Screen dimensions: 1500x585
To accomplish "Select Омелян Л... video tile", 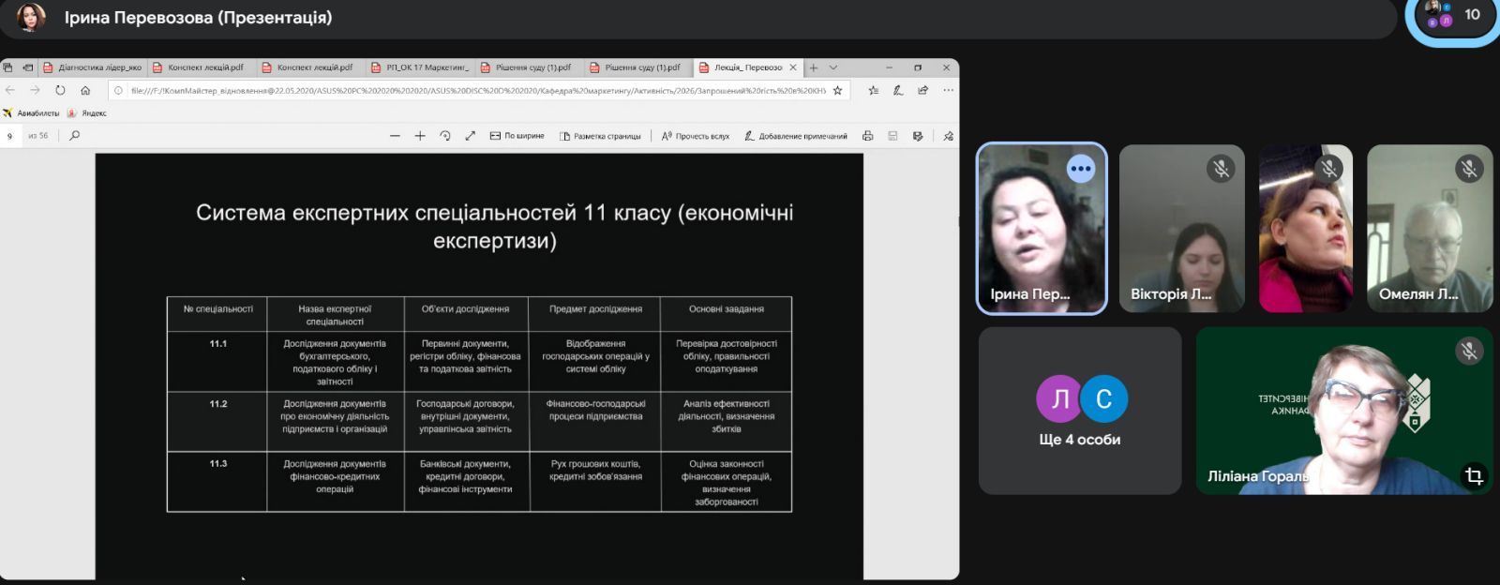I will tap(1430, 229).
